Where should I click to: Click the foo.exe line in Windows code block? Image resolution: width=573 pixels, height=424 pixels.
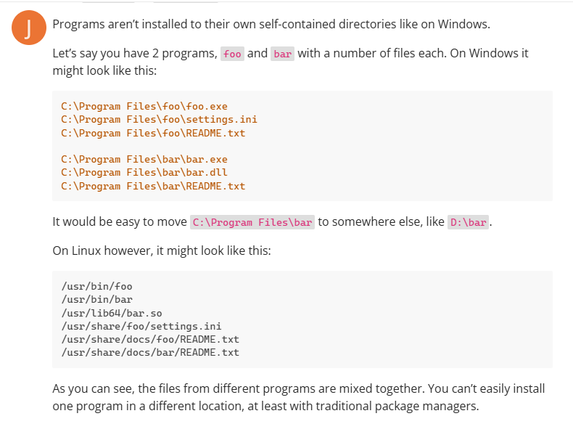(144, 106)
